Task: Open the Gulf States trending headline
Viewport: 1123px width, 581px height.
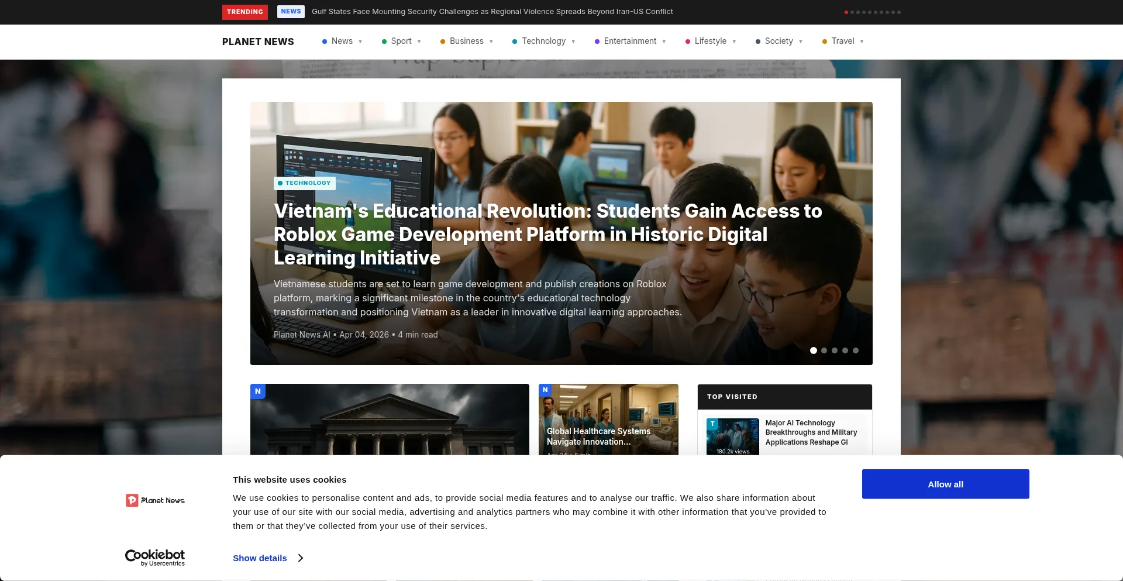Action: click(492, 12)
